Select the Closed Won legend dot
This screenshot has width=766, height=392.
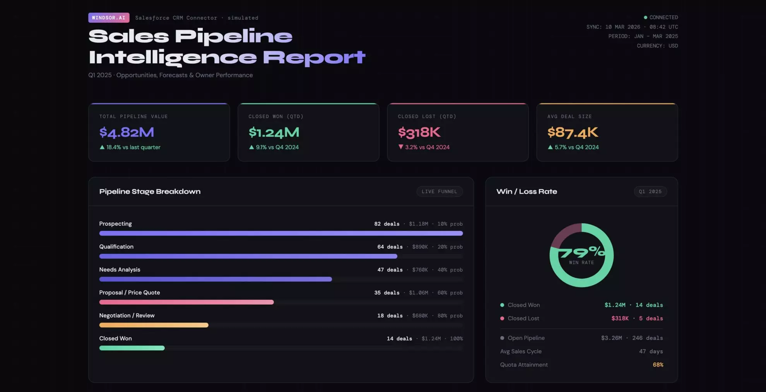(x=502, y=305)
